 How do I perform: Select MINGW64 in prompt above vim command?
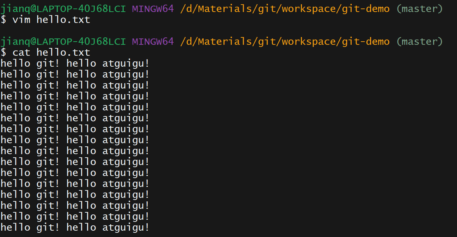(153, 9)
